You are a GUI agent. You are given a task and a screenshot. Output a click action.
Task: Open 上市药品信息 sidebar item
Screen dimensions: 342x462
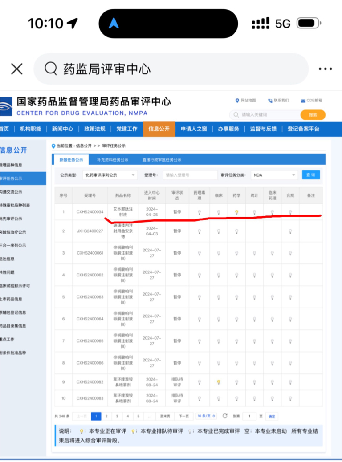point(11,299)
